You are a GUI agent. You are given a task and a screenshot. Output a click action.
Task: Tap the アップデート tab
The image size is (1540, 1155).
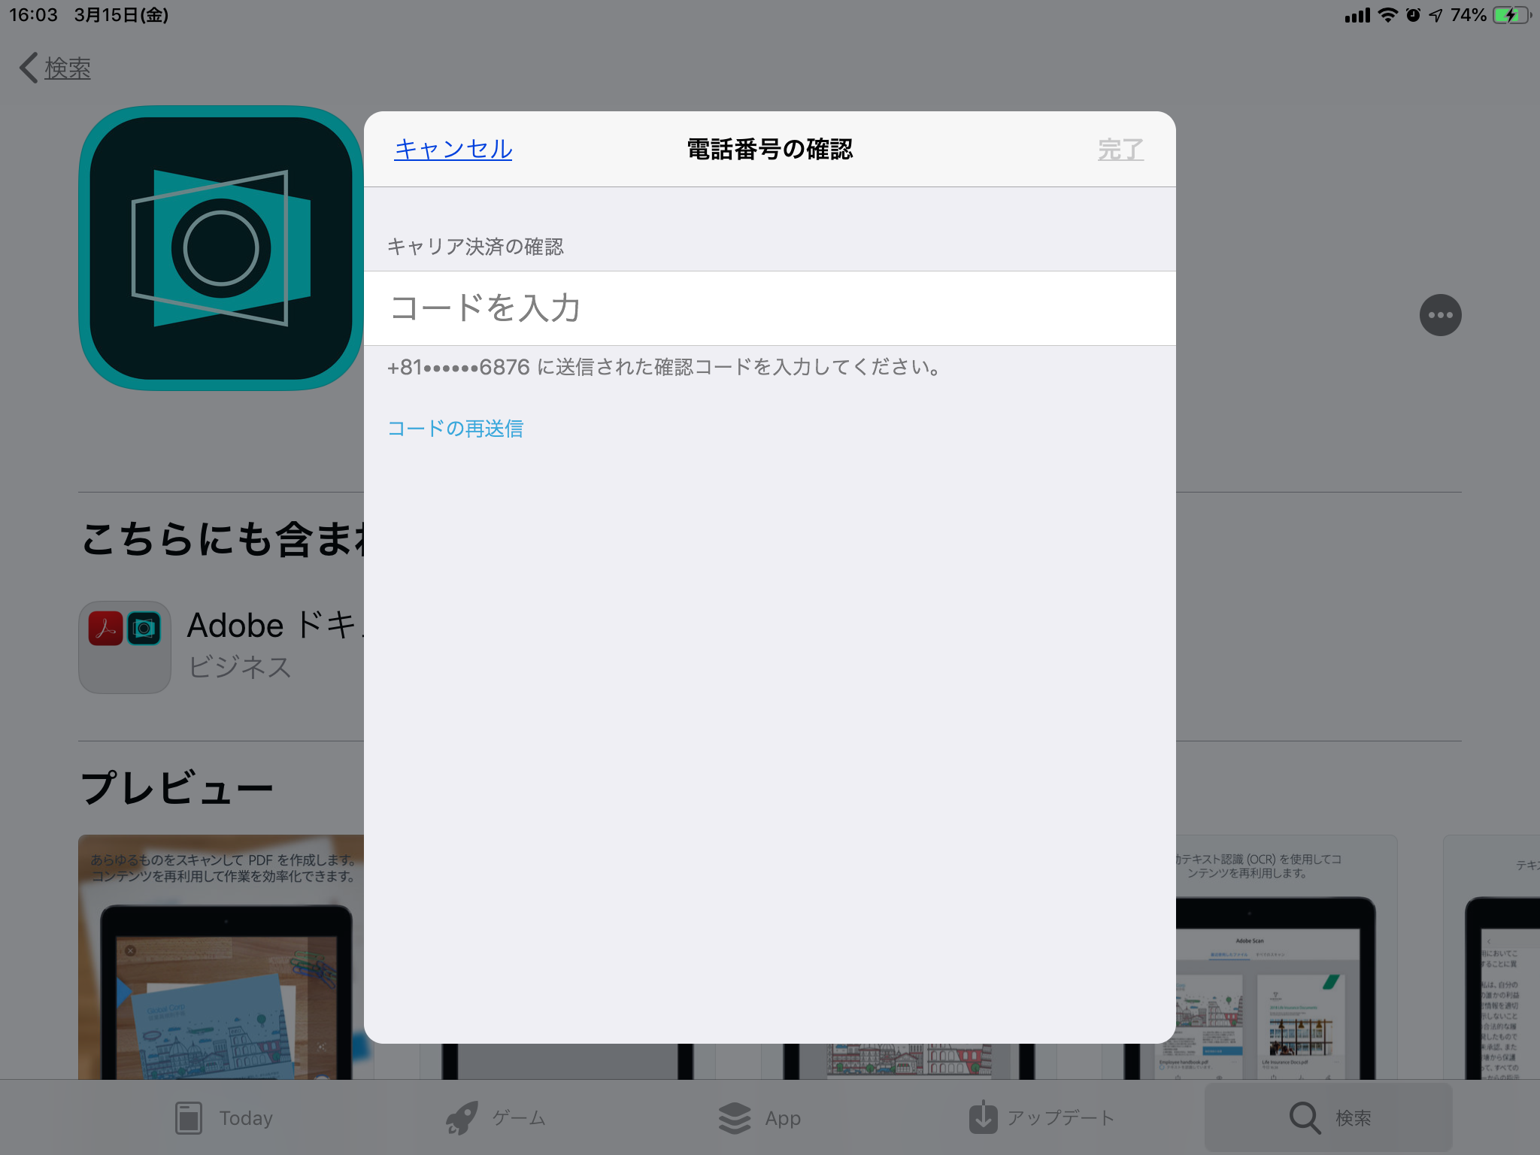pyautogui.click(x=1041, y=1118)
